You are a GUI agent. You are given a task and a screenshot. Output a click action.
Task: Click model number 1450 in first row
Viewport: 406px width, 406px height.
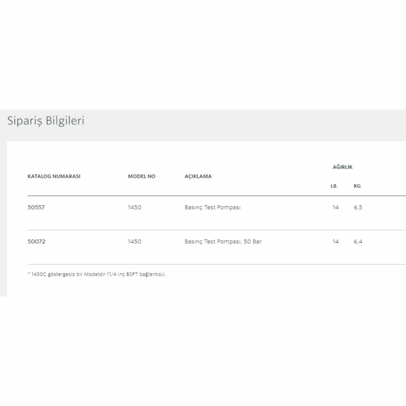point(134,207)
